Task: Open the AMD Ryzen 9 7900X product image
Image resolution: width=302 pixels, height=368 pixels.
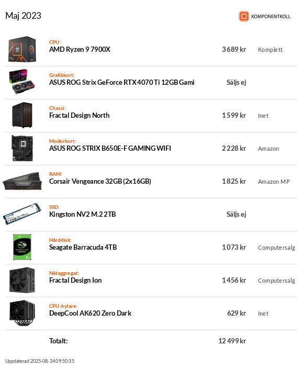Action: [22, 49]
